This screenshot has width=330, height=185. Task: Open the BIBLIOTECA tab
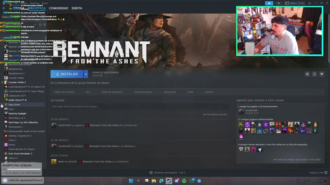point(37,8)
